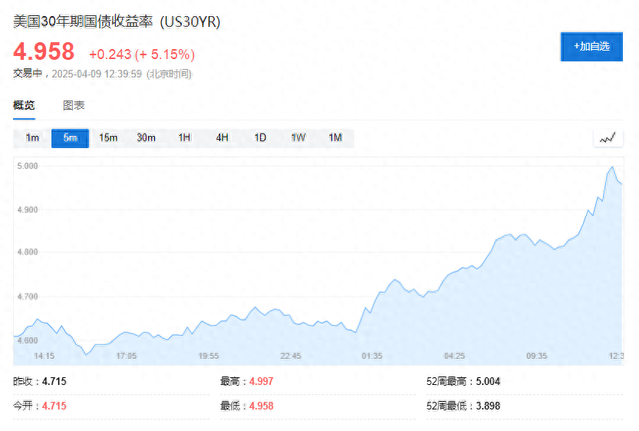This screenshot has width=639, height=431.
Task: Click the 5.000 y-axis label
Action: (x=27, y=166)
